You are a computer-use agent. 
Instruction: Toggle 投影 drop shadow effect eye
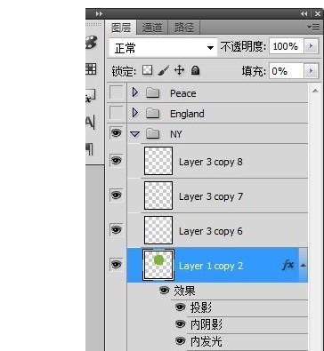180,307
